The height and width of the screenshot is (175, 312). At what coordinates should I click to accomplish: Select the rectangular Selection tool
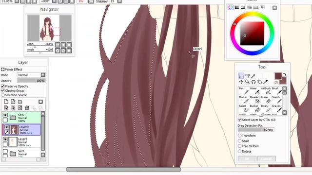tap(241, 76)
